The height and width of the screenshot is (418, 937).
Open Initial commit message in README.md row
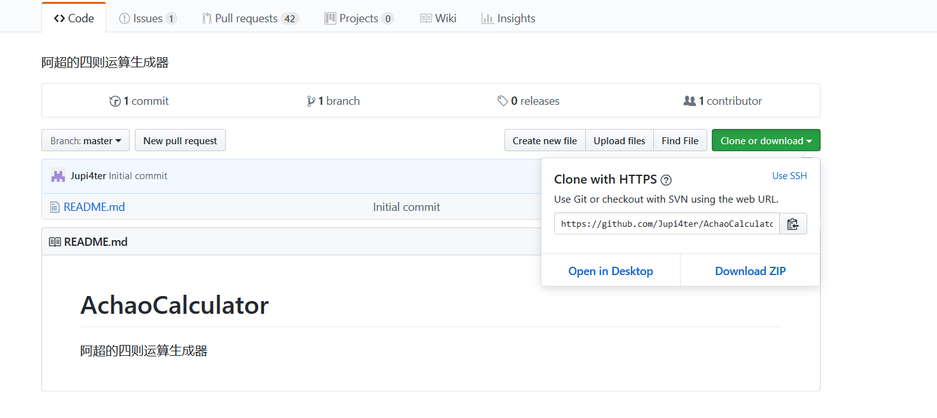(x=406, y=207)
